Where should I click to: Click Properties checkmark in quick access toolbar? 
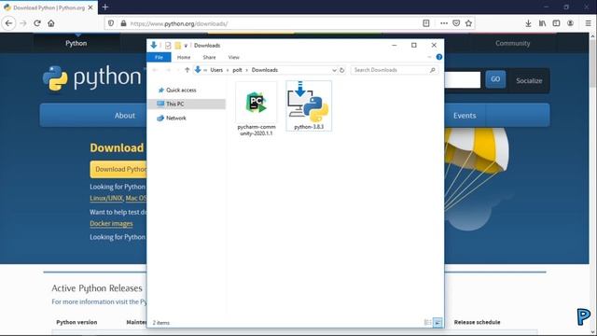click(168, 46)
